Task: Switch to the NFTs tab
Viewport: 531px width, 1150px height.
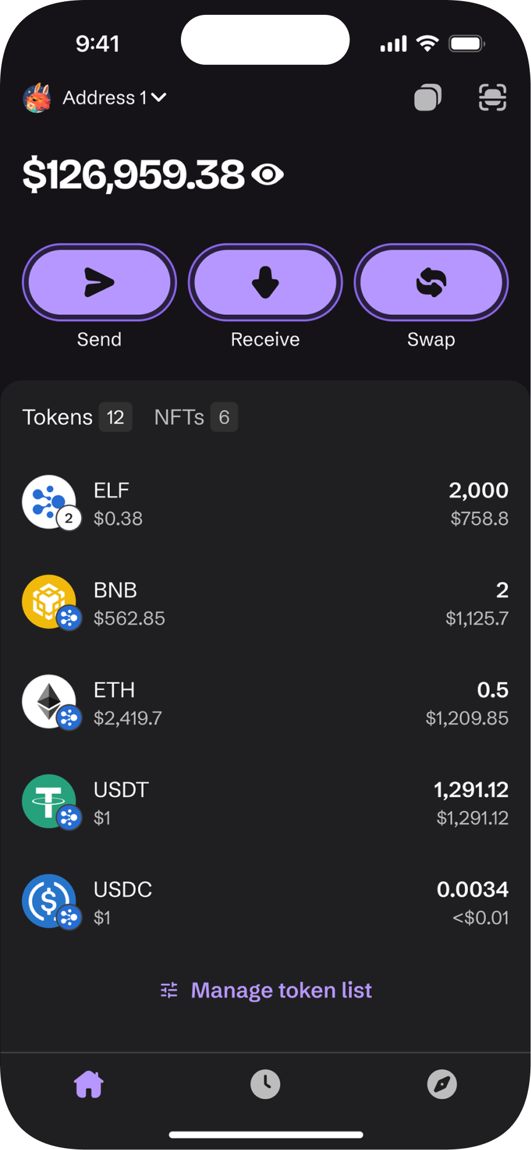Action: pyautogui.click(x=196, y=417)
